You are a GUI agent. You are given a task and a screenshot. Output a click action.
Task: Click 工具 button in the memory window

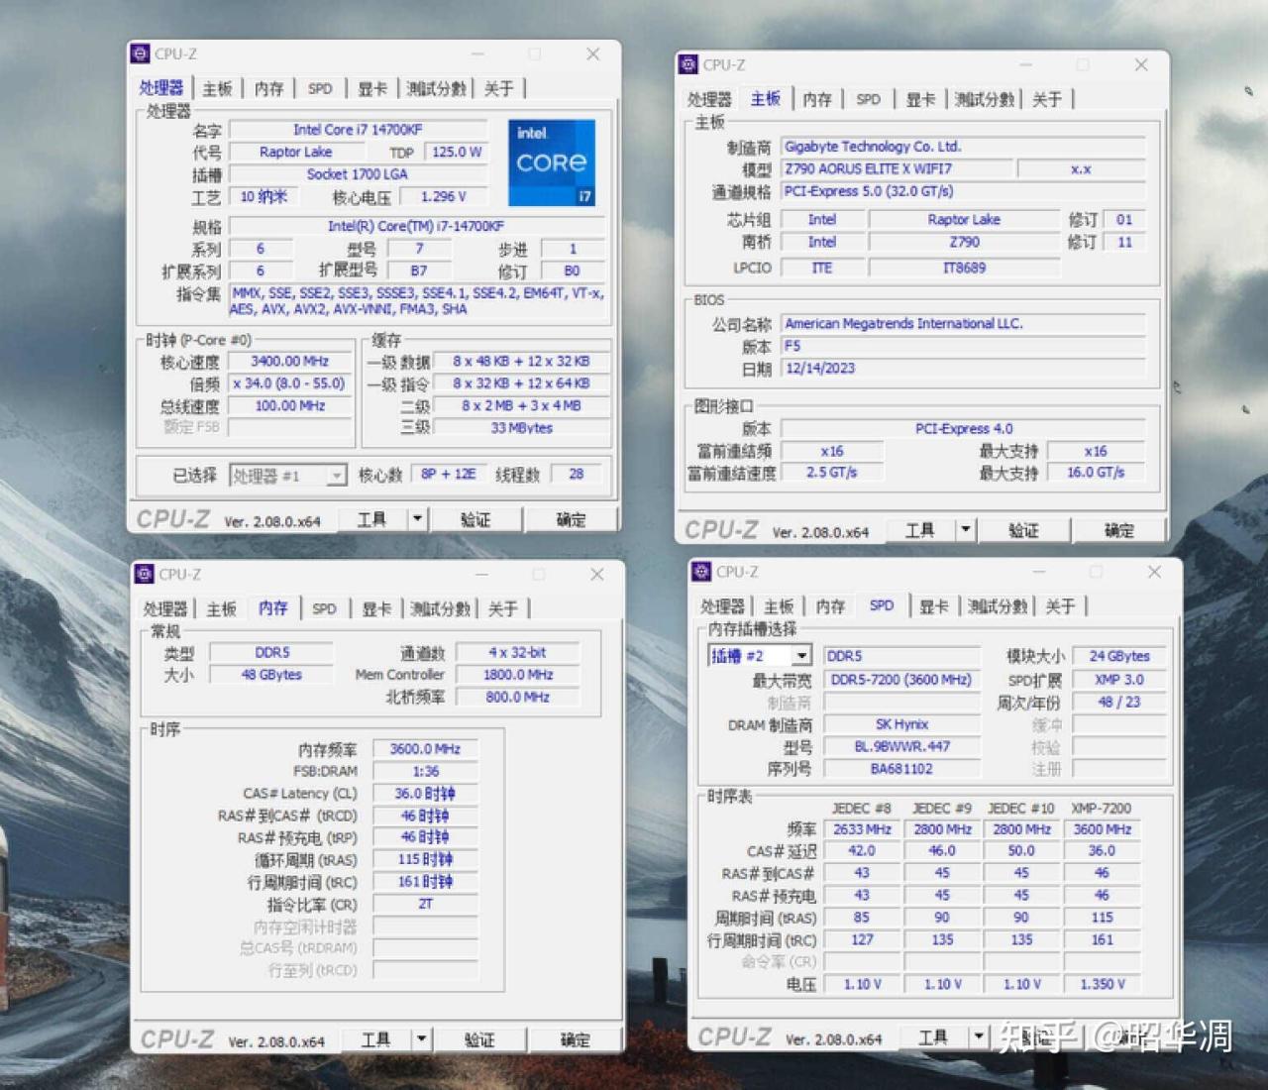(375, 1039)
